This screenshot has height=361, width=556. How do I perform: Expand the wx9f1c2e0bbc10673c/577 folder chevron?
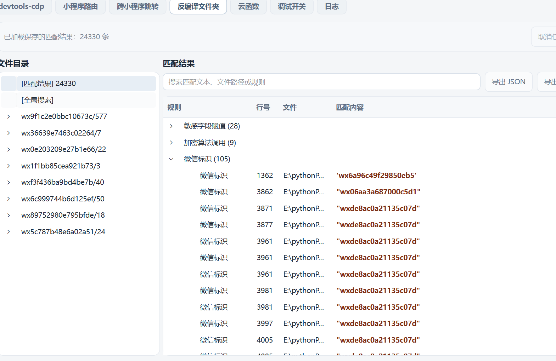coord(9,117)
